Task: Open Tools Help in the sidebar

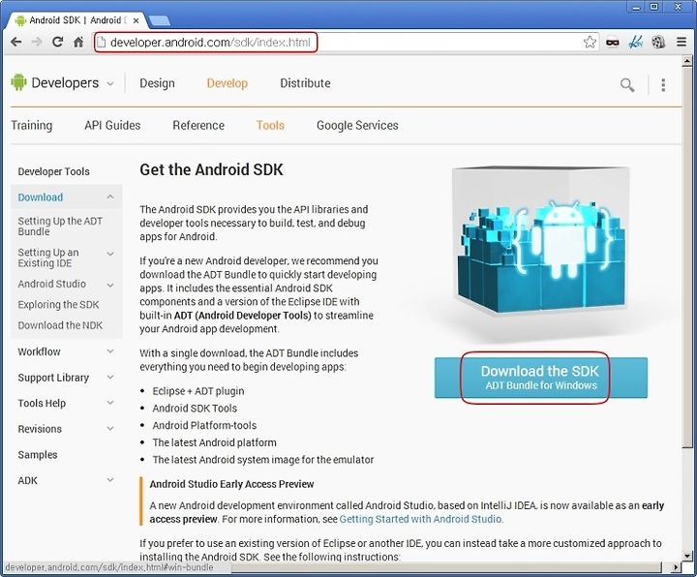Action: pyautogui.click(x=42, y=403)
